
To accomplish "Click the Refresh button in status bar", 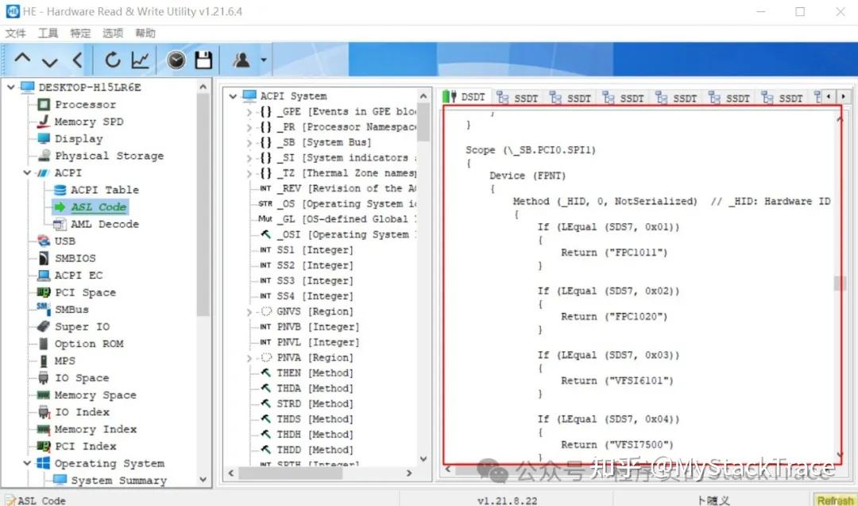I will (x=834, y=500).
